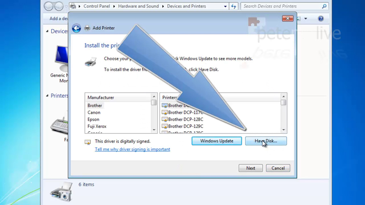Click Manufacturer list scroll up arrow
The height and width of the screenshot is (205, 365).
click(x=154, y=96)
